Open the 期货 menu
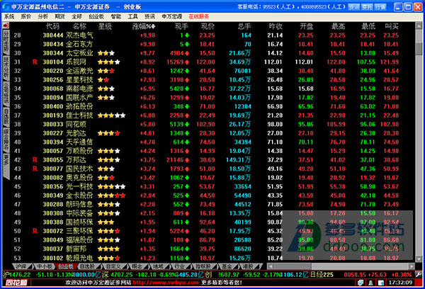Screen dimensions: 425x289 point(60,16)
